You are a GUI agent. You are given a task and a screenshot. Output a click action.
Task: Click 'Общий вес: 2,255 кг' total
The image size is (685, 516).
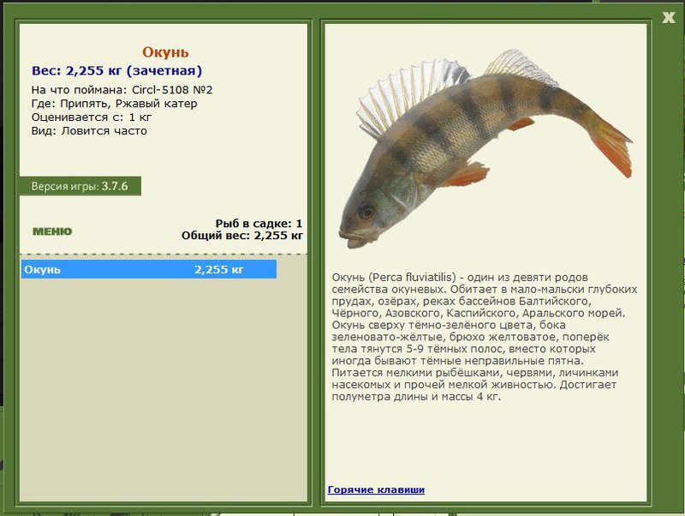pos(242,236)
